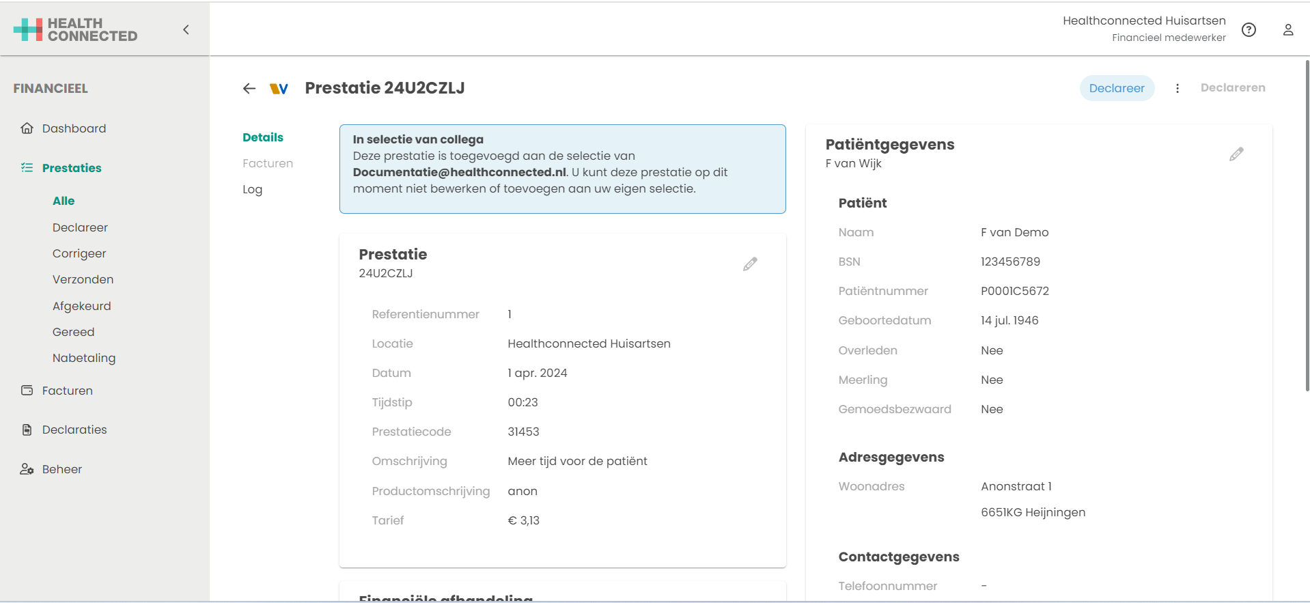Click the Health Connected logo

pos(76,29)
